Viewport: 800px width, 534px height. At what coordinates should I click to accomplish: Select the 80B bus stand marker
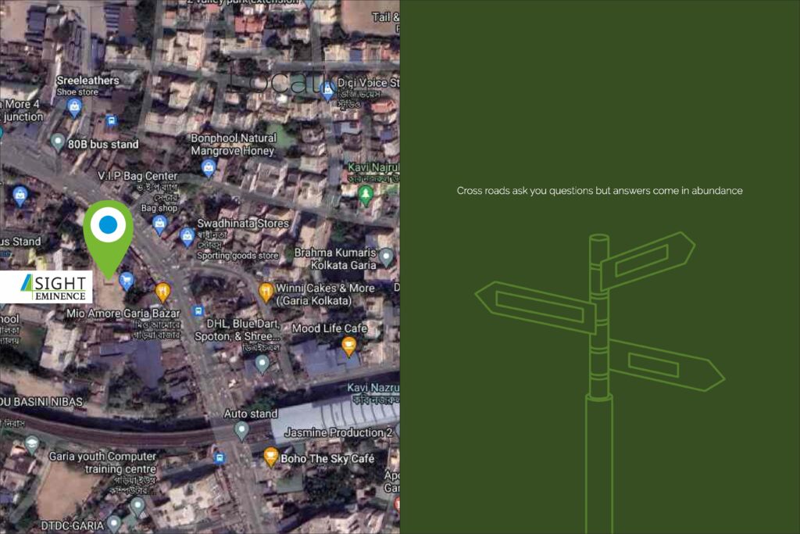(x=57, y=142)
